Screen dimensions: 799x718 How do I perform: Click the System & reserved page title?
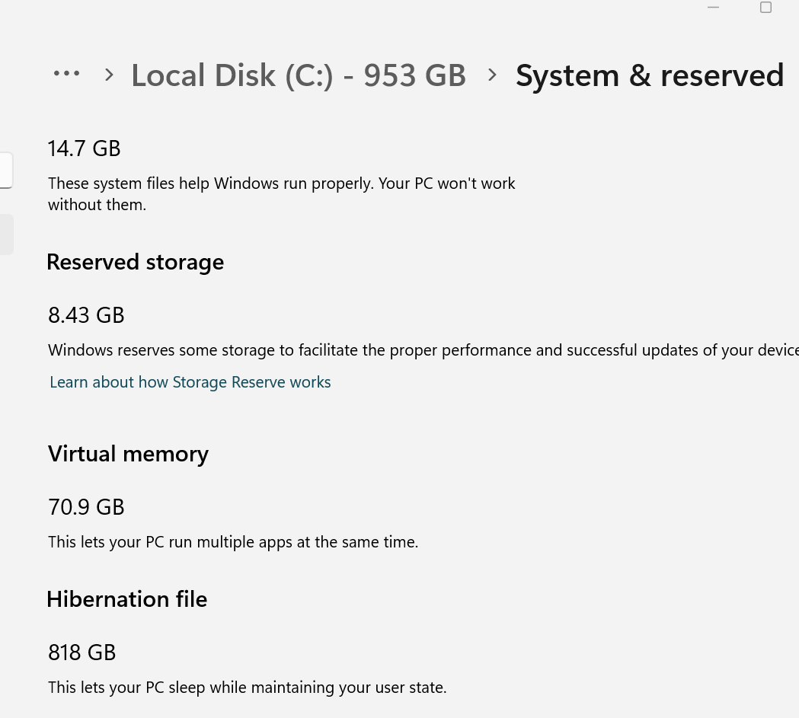click(649, 75)
